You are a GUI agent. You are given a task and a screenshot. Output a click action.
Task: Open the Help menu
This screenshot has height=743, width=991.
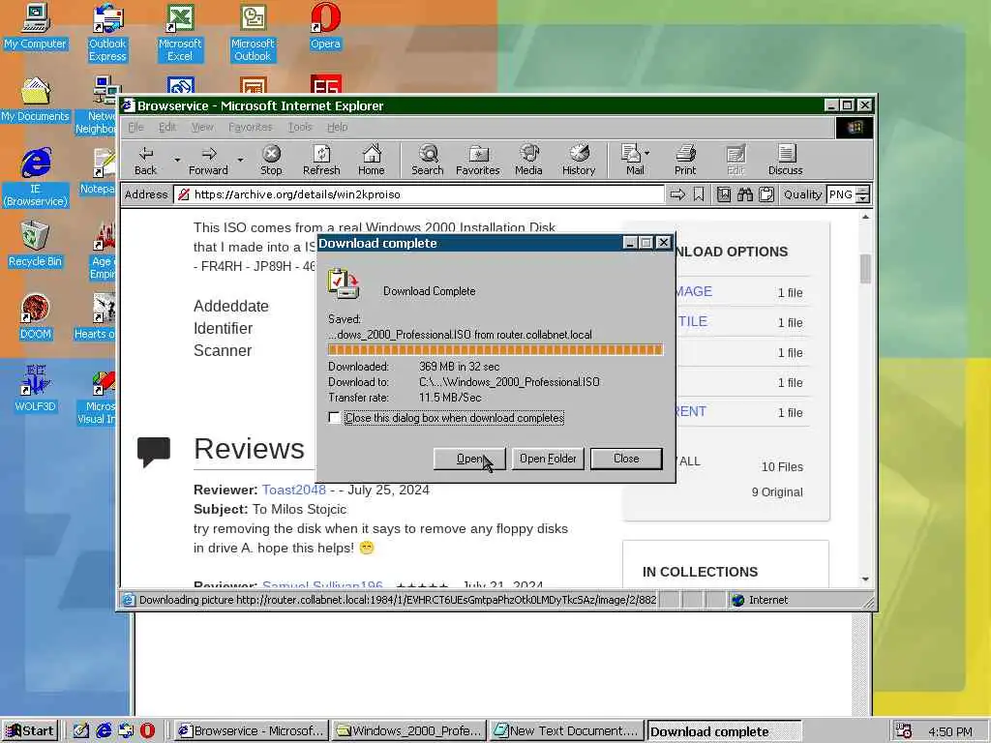click(x=338, y=127)
